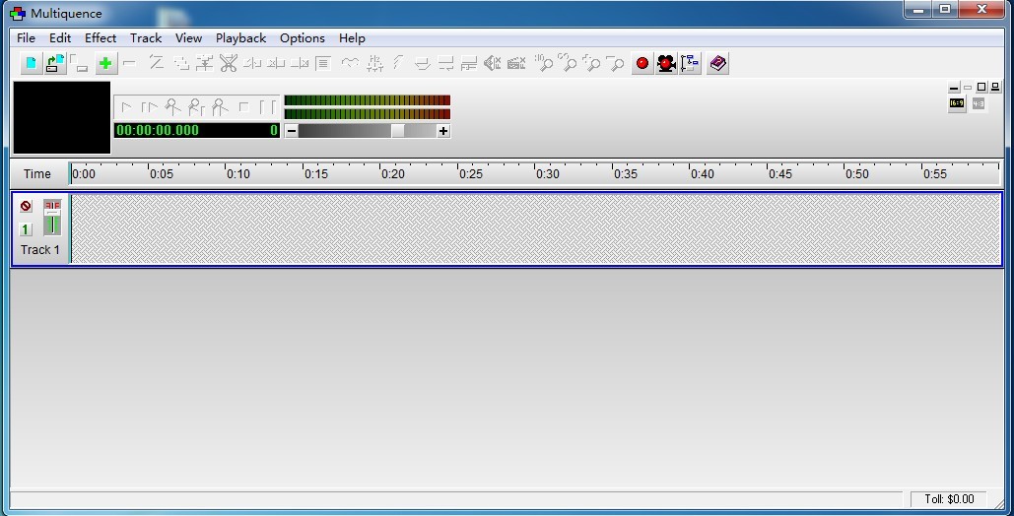Screen dimensions: 1014x516
Task: Expand the Track menu
Action: [146, 38]
